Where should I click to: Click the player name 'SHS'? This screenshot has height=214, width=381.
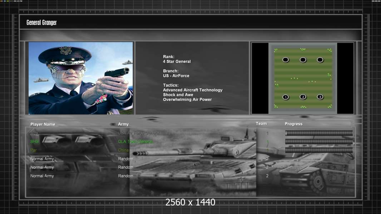[x=35, y=142]
